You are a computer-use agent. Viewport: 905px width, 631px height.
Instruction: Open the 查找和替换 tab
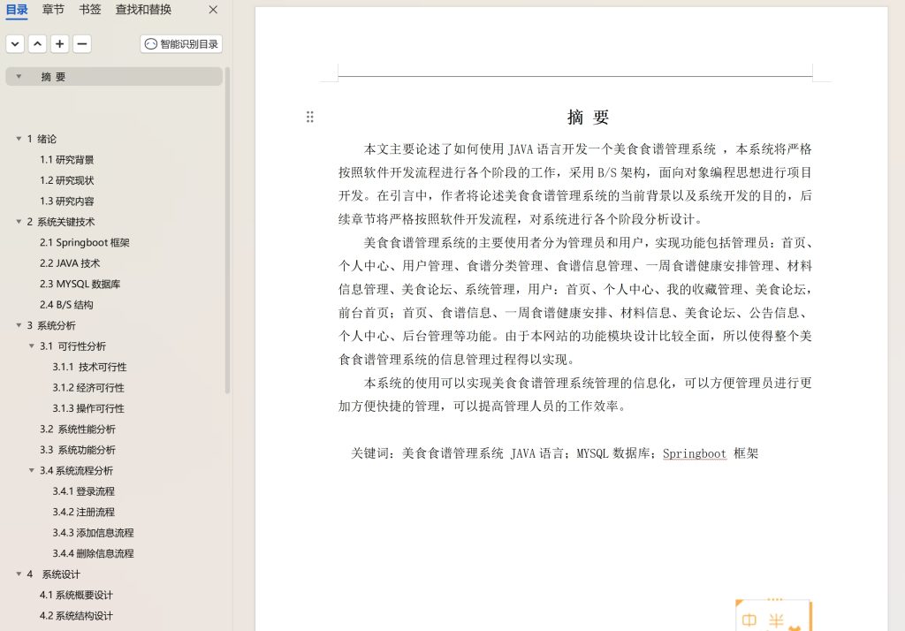[x=143, y=10]
